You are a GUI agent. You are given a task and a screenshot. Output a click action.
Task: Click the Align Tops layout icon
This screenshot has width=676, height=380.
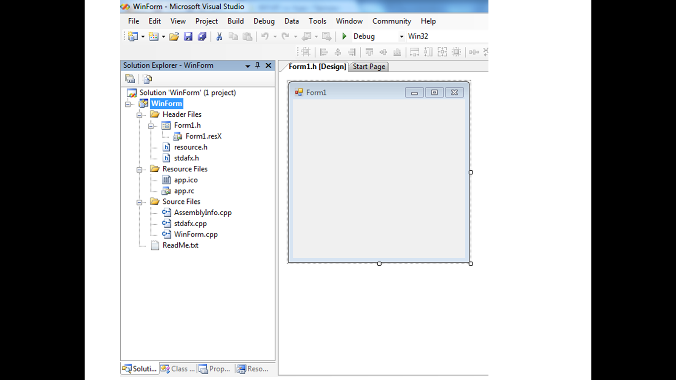tap(369, 51)
